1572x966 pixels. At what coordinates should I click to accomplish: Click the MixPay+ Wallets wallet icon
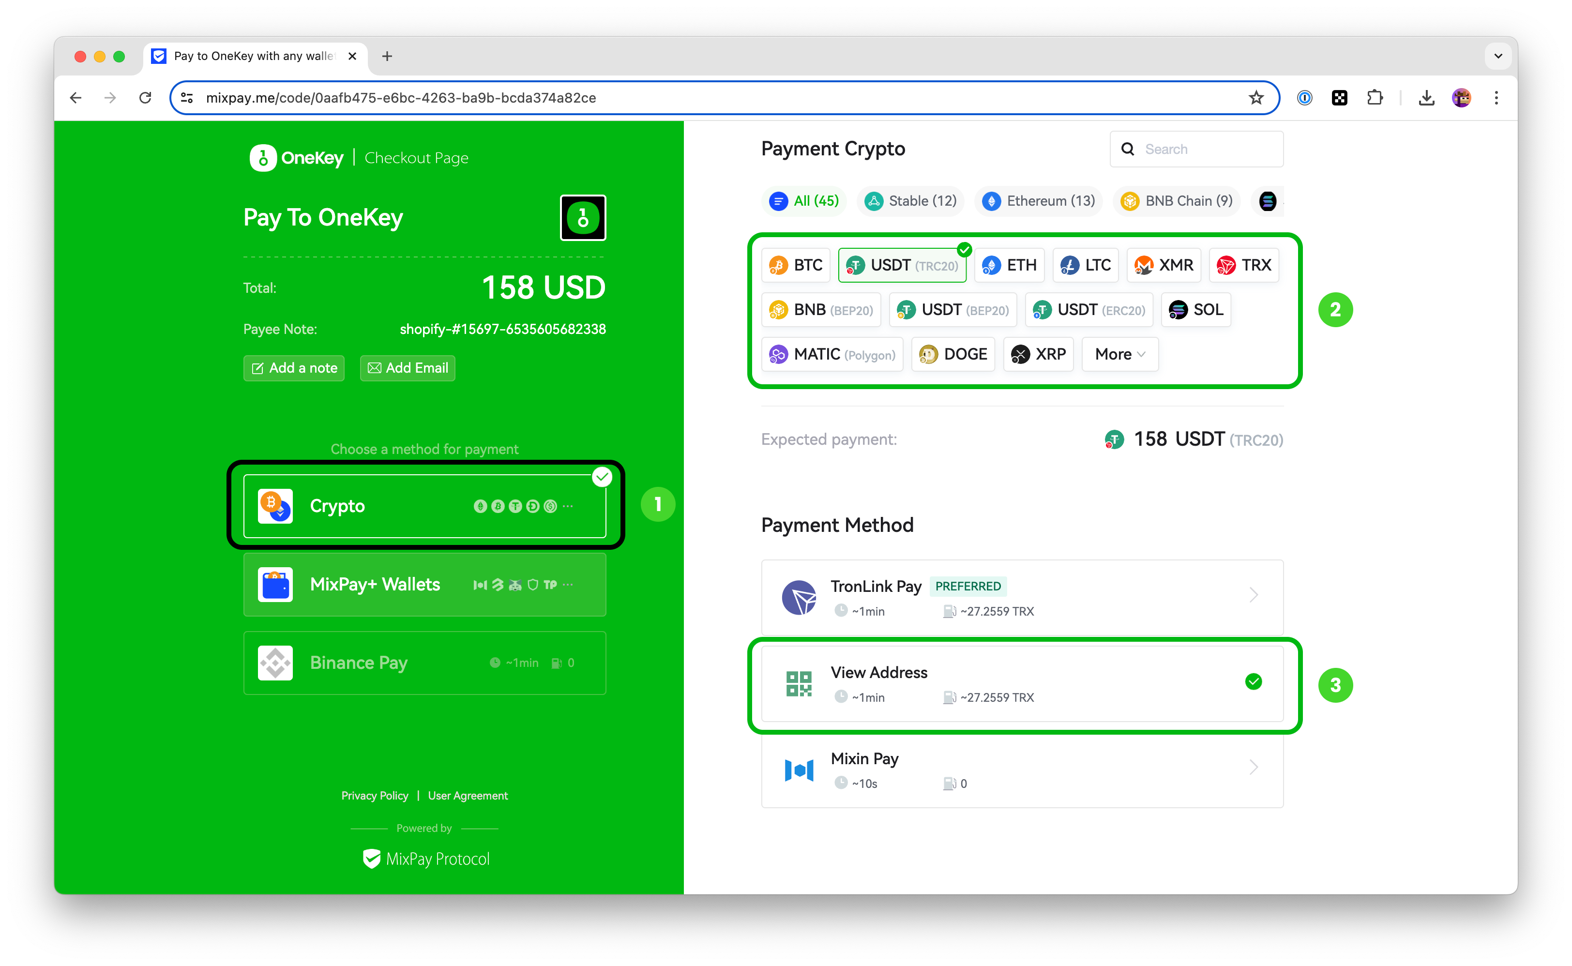(x=275, y=585)
